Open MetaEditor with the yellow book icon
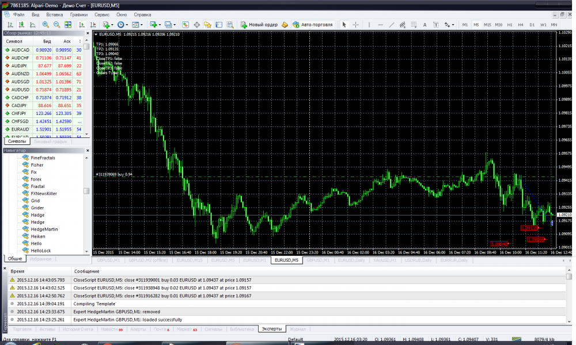 coord(285,25)
